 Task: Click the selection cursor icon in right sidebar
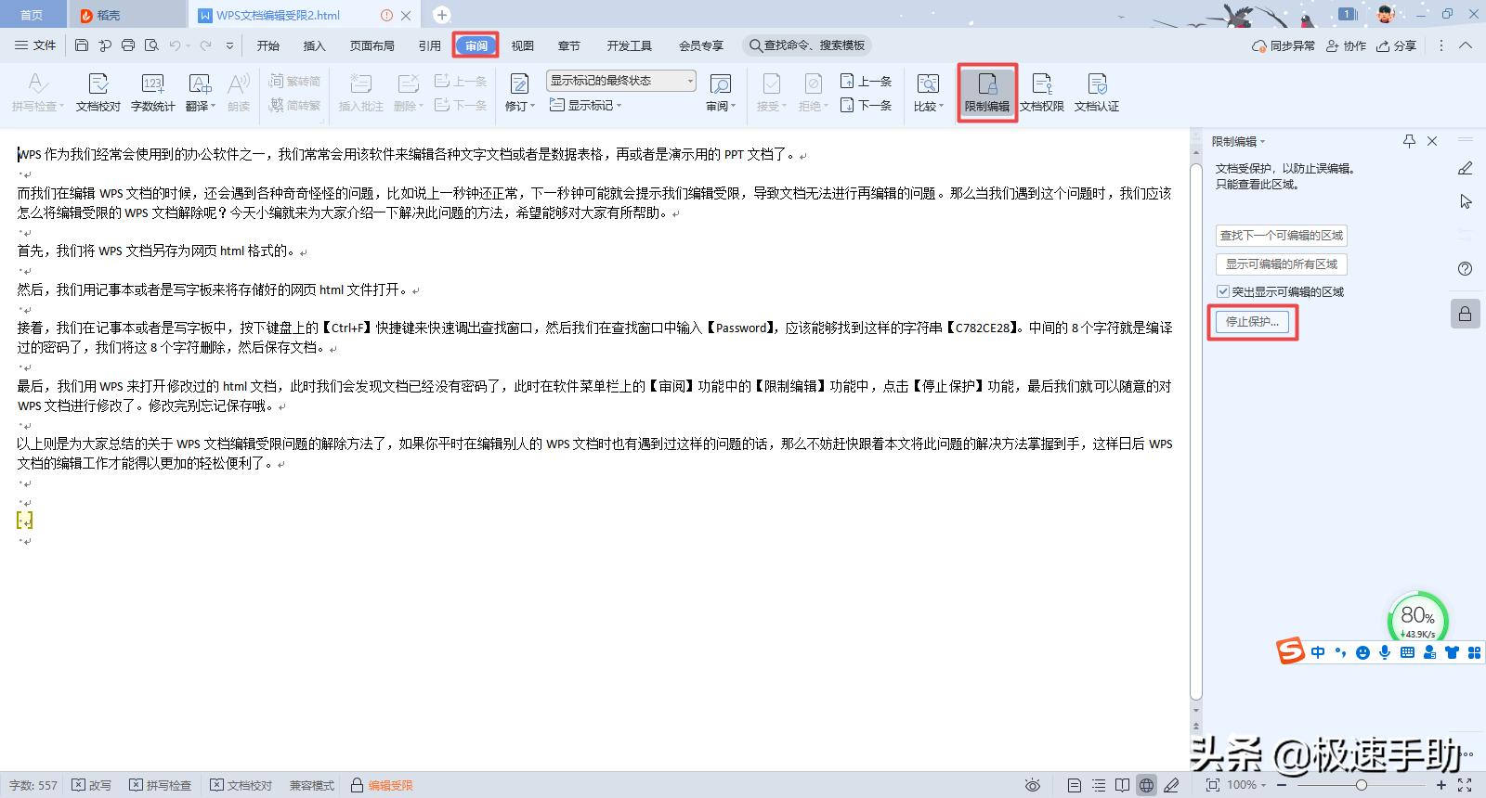pos(1465,201)
